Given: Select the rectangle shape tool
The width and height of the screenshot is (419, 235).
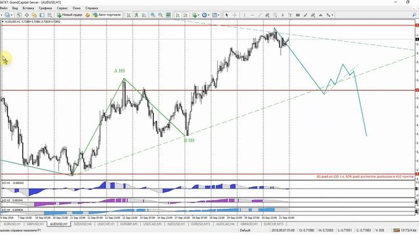Looking at the screenshot, I should [x=298, y=15].
